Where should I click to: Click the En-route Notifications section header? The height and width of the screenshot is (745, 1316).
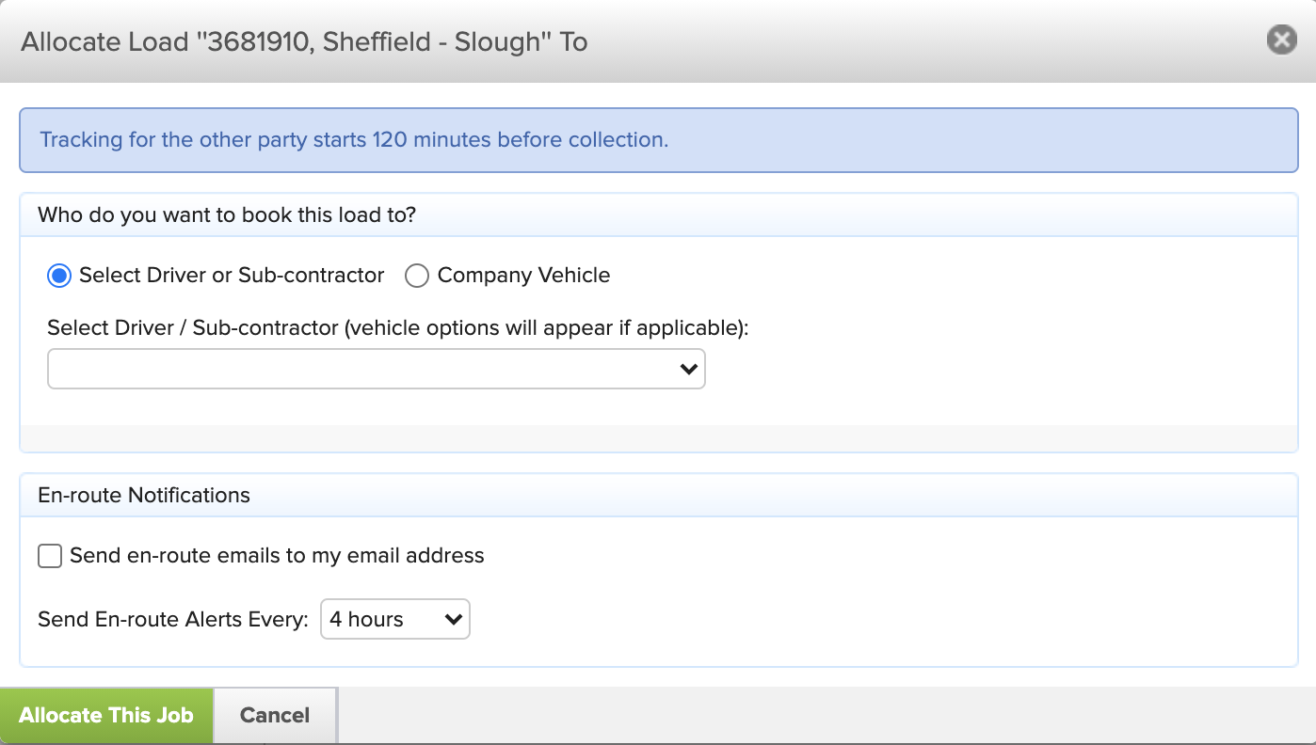pyautogui.click(x=144, y=495)
